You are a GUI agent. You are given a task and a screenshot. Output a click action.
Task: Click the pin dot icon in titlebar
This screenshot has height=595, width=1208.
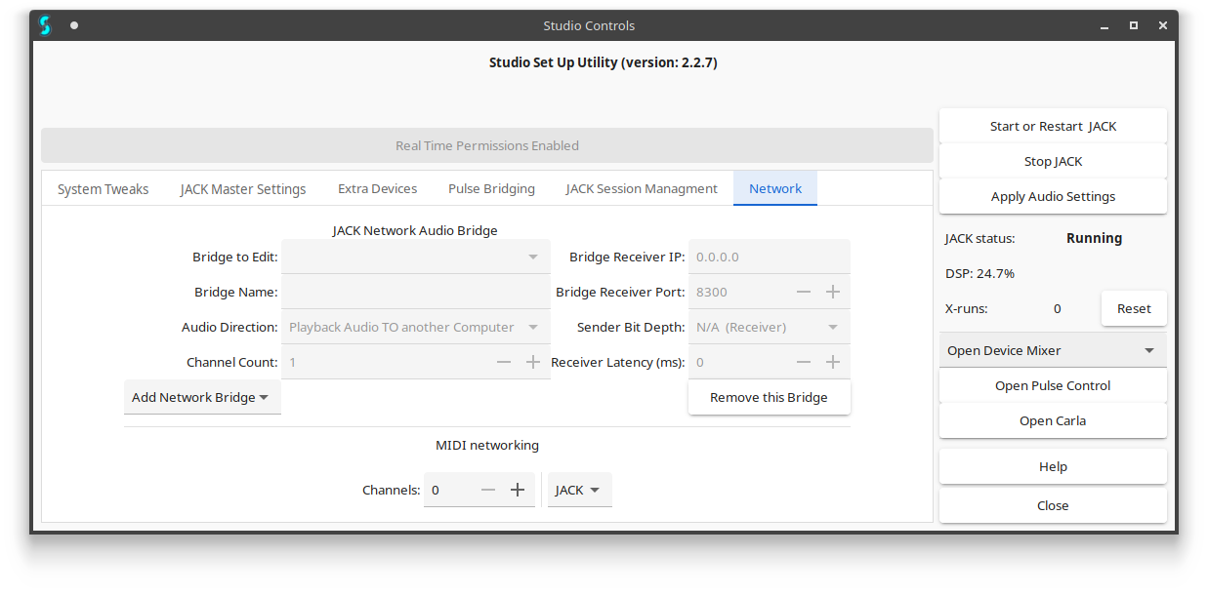point(74,25)
